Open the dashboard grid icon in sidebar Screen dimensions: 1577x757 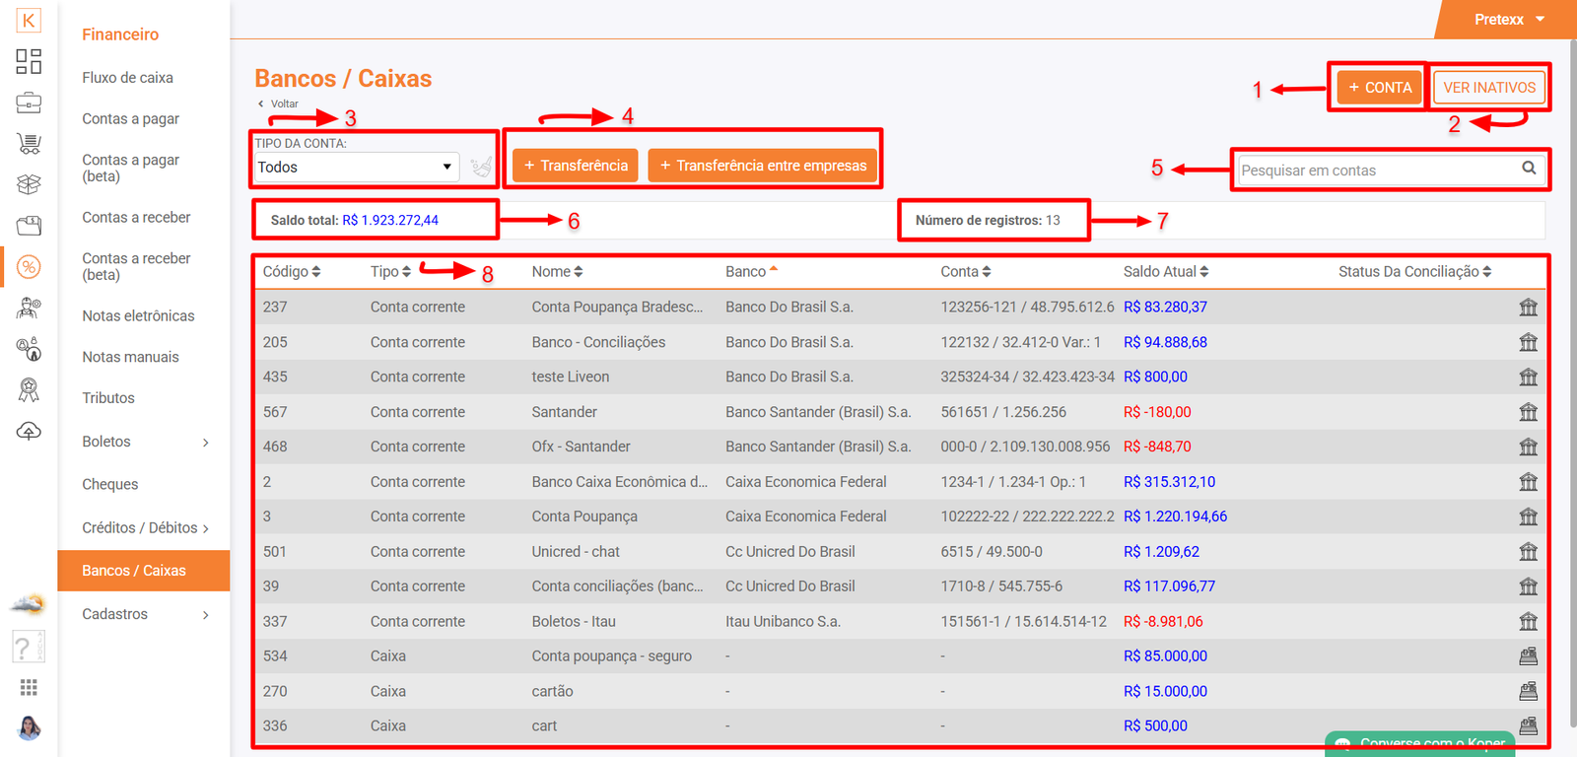[29, 61]
